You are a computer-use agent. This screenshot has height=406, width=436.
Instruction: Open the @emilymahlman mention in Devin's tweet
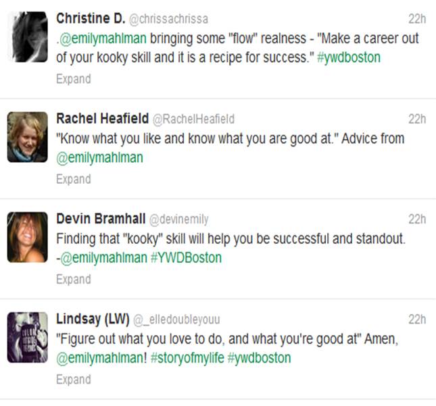click(x=103, y=258)
